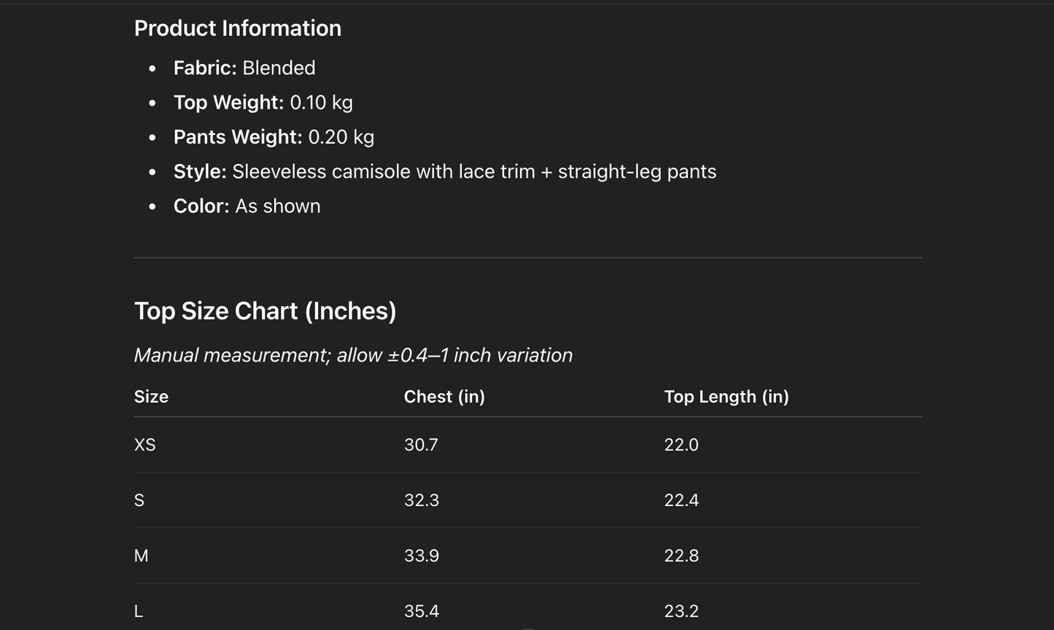This screenshot has height=630, width=1054.
Task: Click the manual measurement variation note
Action: coord(353,355)
